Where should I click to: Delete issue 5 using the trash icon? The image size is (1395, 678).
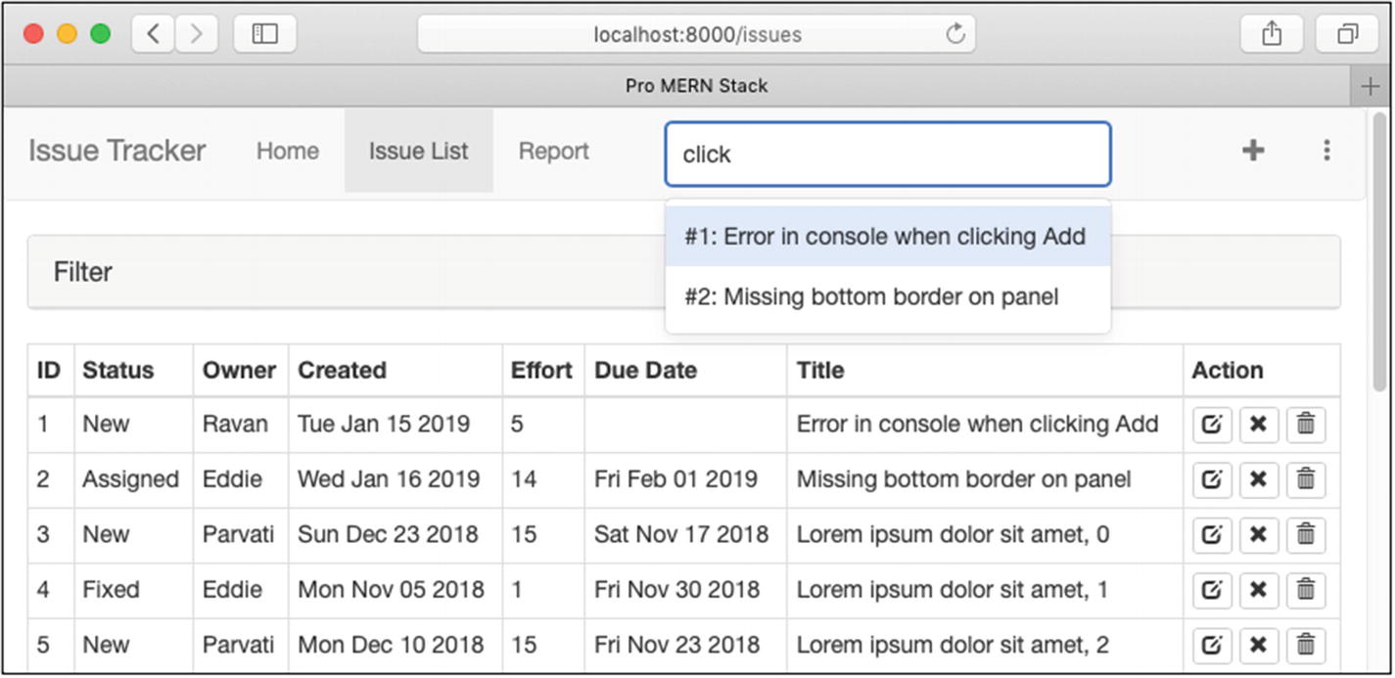coord(1305,645)
